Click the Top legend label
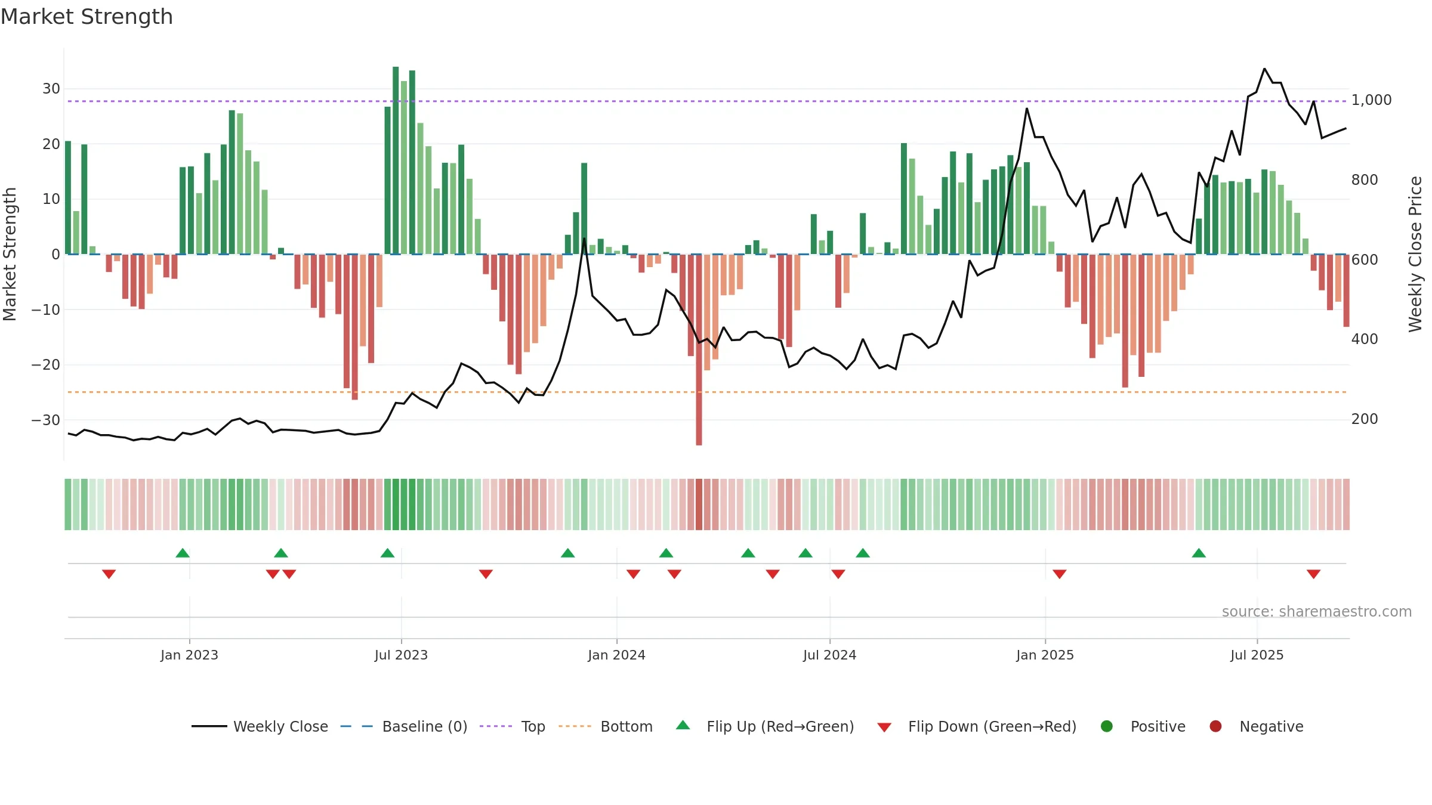 (x=533, y=726)
